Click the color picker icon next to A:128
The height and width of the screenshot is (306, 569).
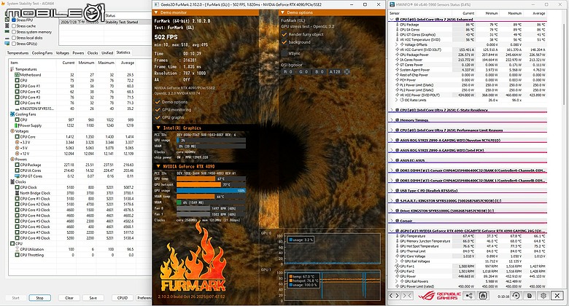(347, 72)
